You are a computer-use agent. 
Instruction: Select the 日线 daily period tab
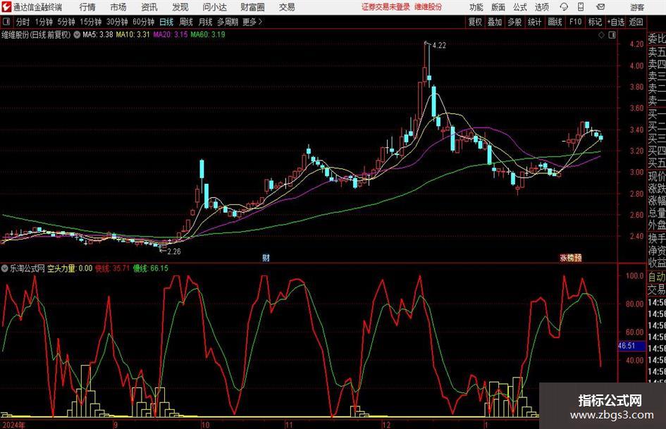click(x=166, y=22)
